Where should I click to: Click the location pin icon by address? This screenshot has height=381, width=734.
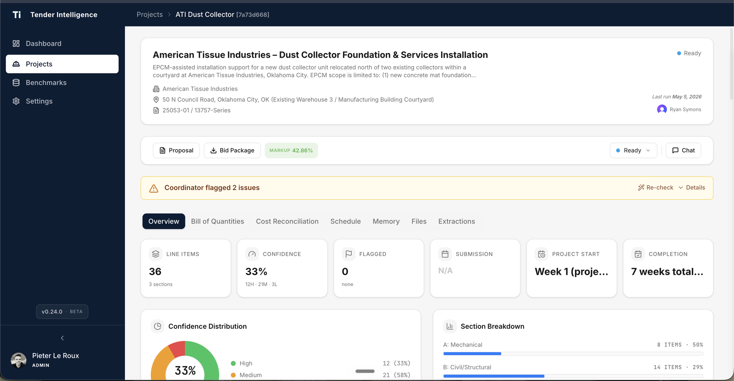pos(156,100)
